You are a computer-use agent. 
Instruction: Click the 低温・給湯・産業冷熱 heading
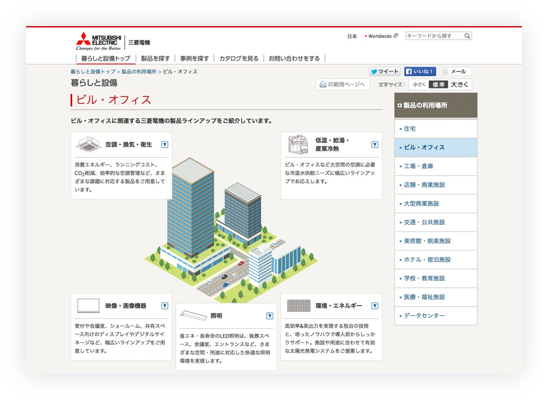333,144
